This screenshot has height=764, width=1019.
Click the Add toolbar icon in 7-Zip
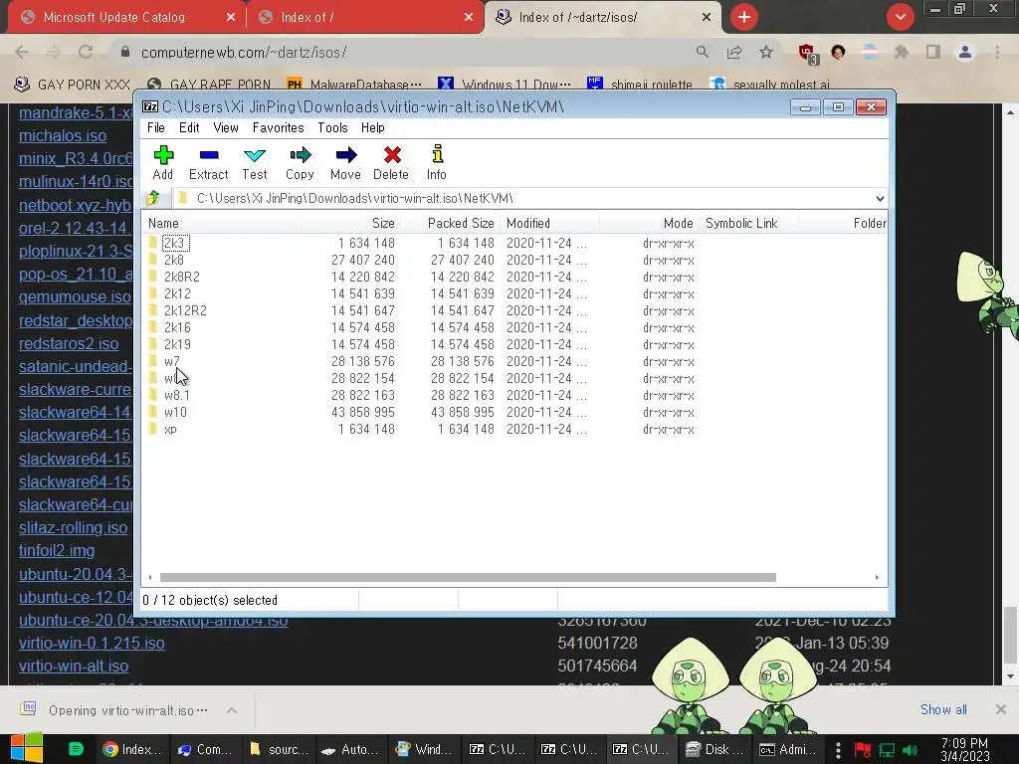tap(163, 162)
